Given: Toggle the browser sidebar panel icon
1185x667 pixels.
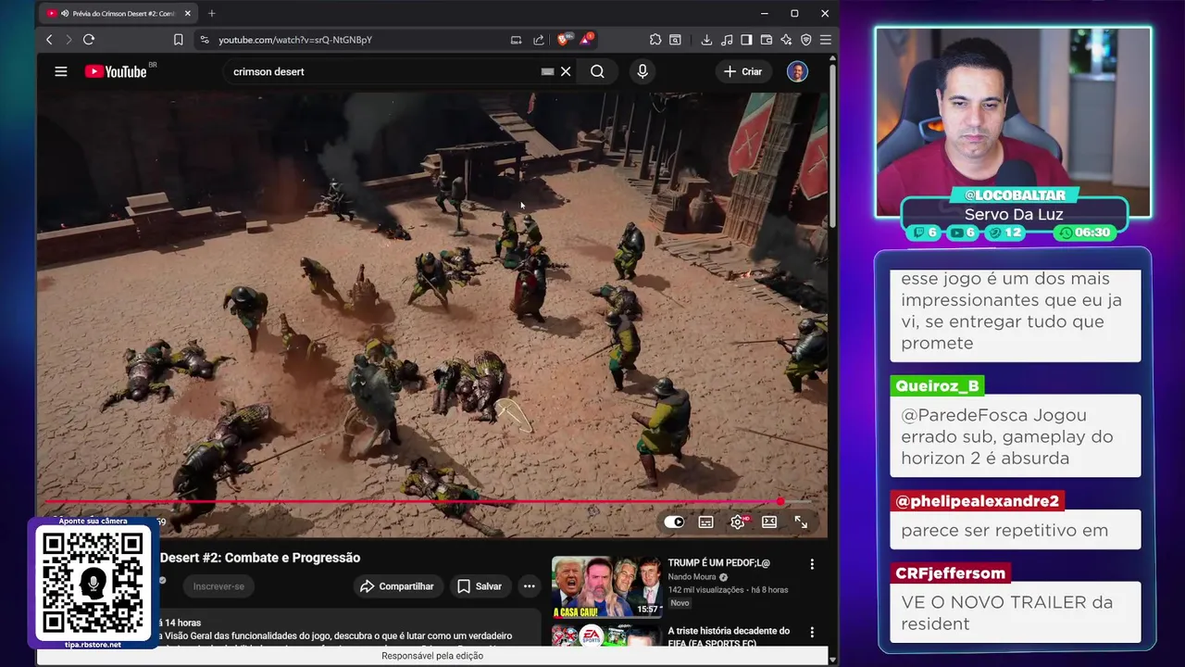Looking at the screenshot, I should [746, 40].
